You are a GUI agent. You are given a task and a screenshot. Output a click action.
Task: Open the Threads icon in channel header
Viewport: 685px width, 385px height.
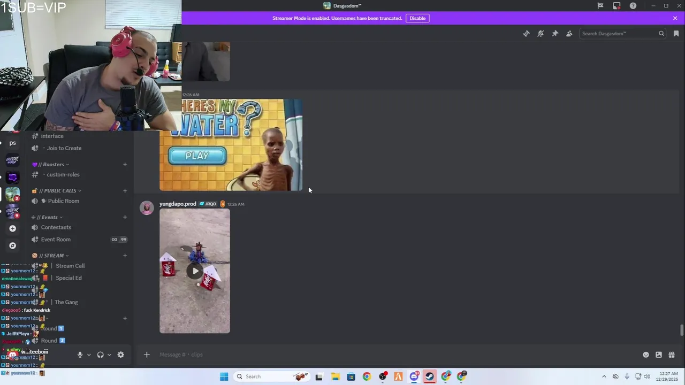click(526, 33)
